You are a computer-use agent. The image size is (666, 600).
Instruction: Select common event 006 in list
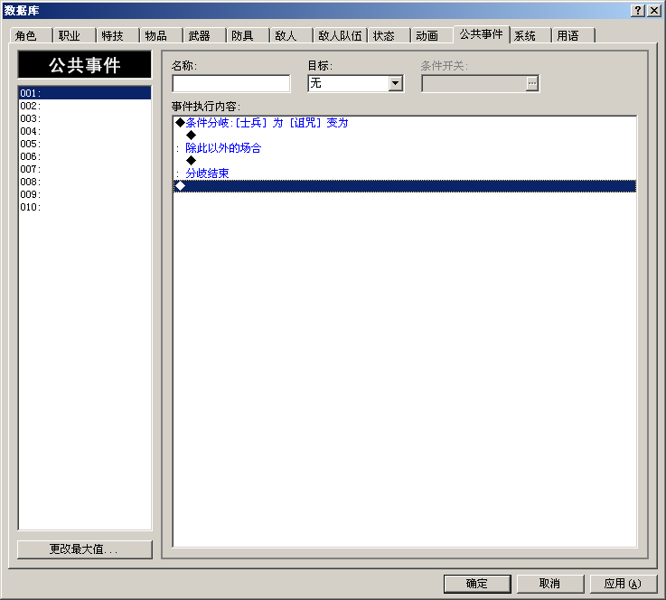(x=85, y=156)
